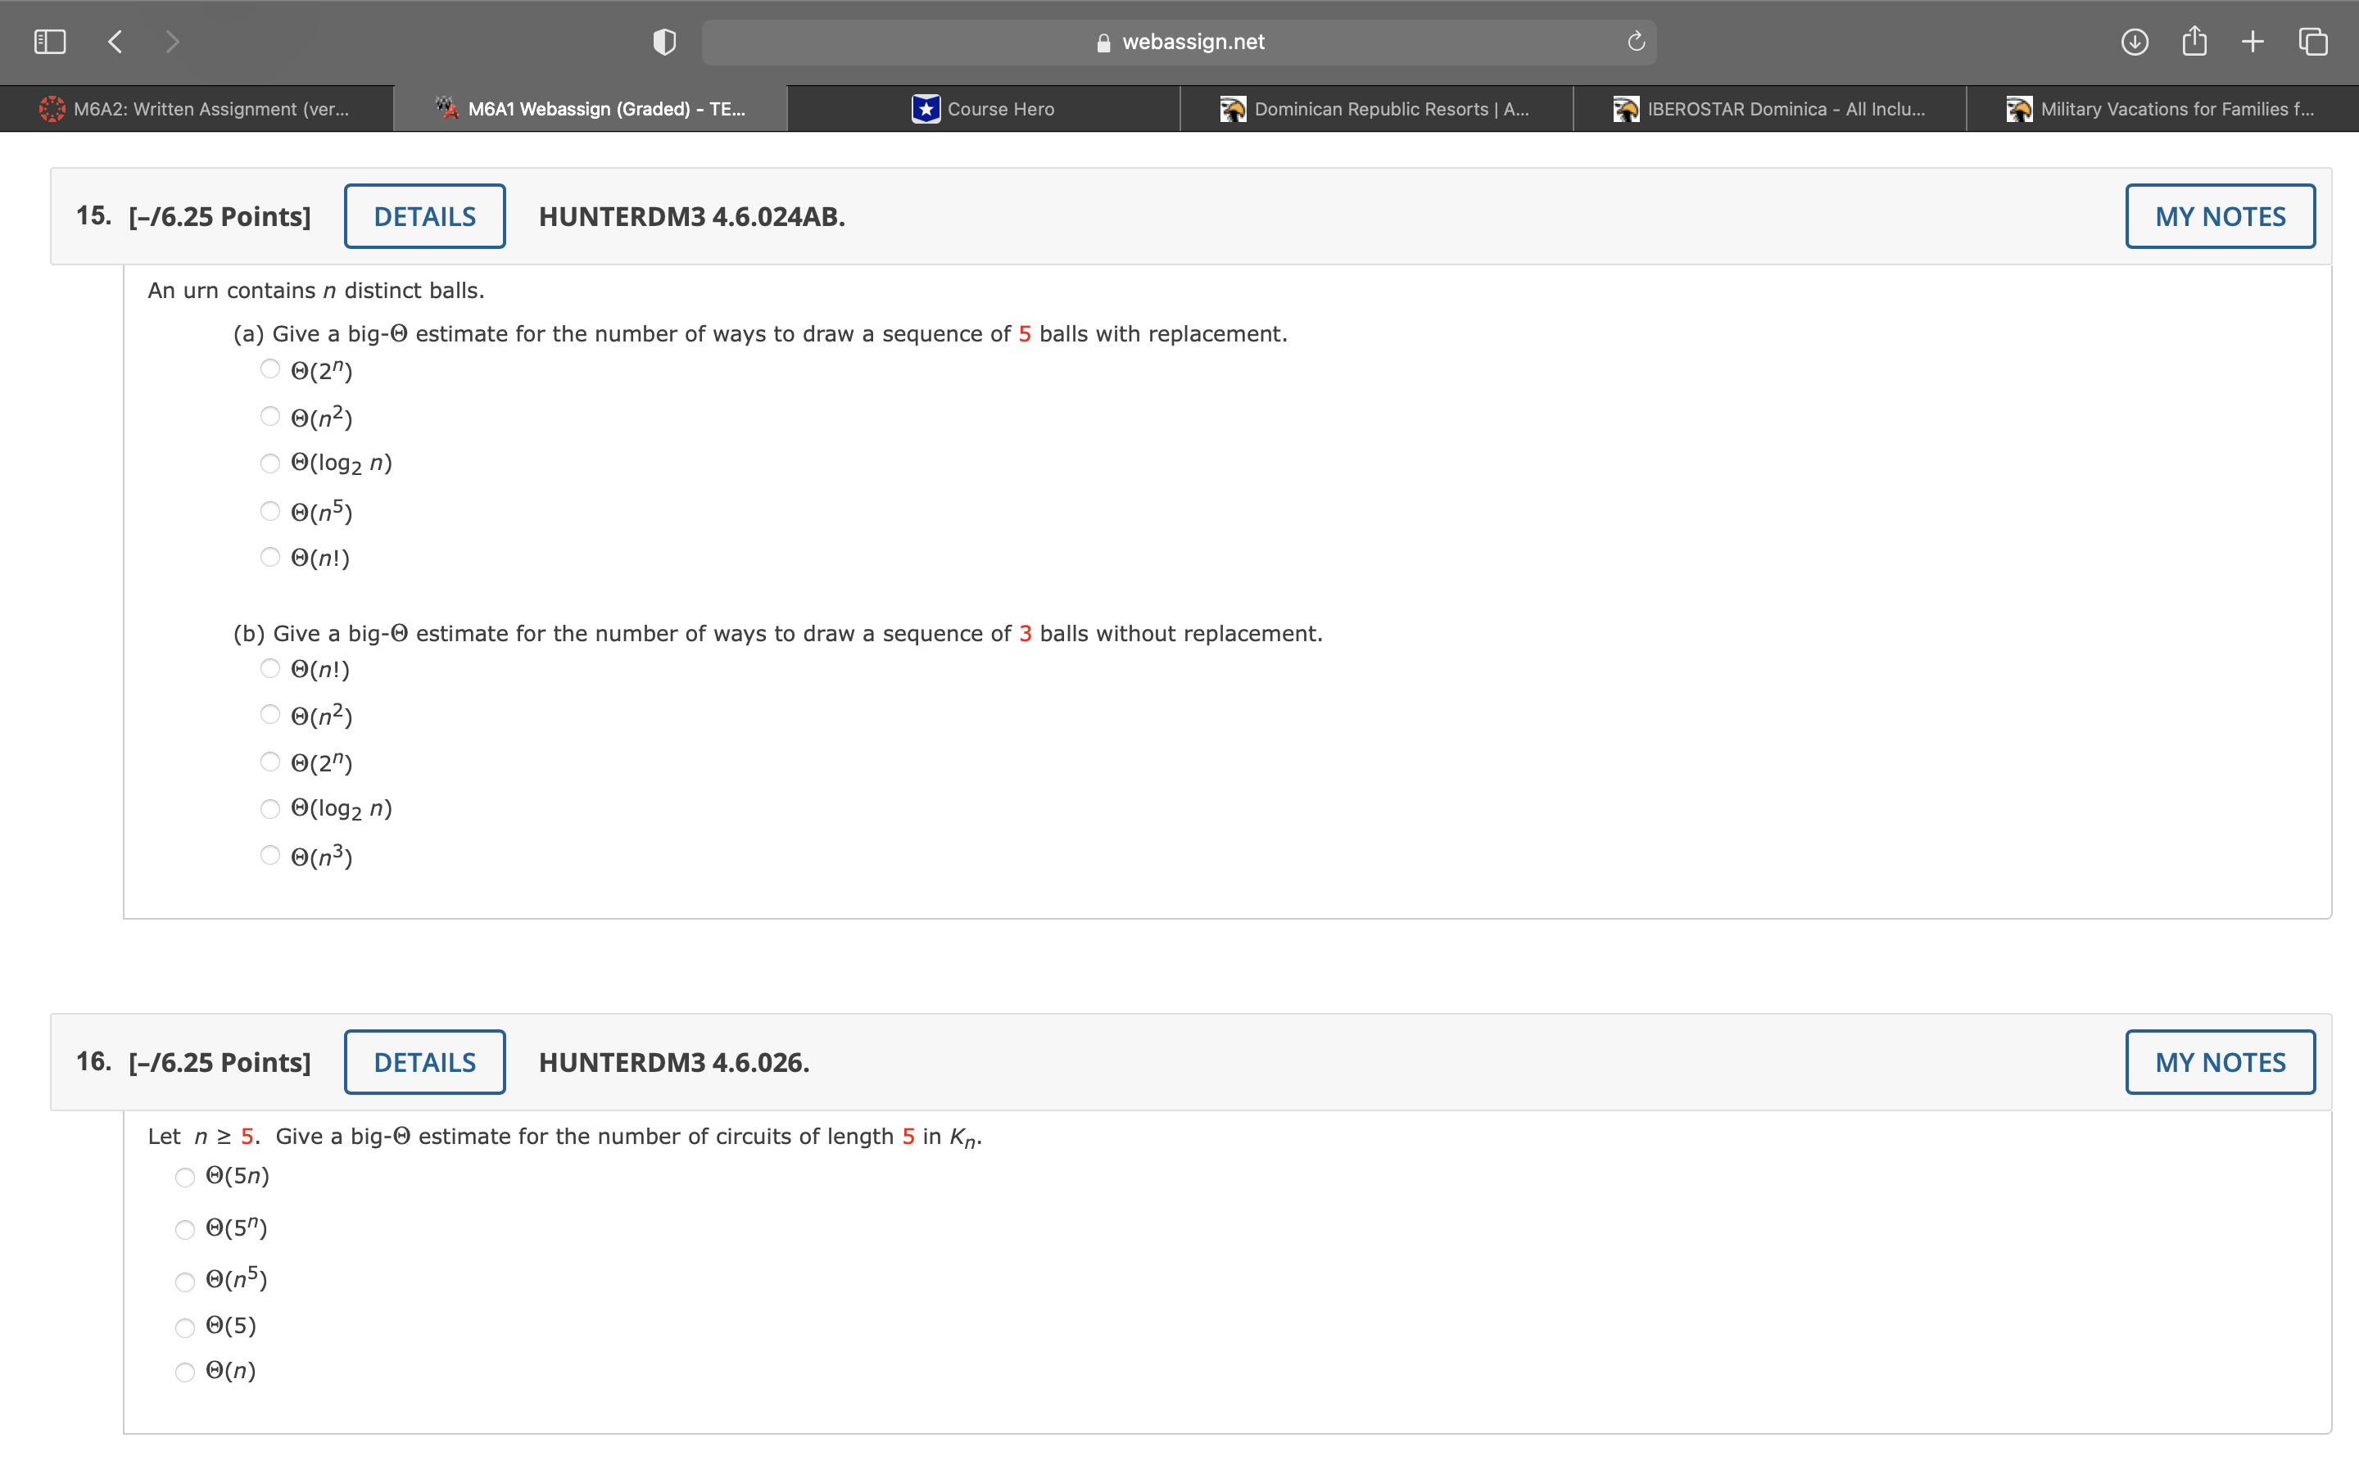Expand DETAILS for question 15

coord(424,216)
